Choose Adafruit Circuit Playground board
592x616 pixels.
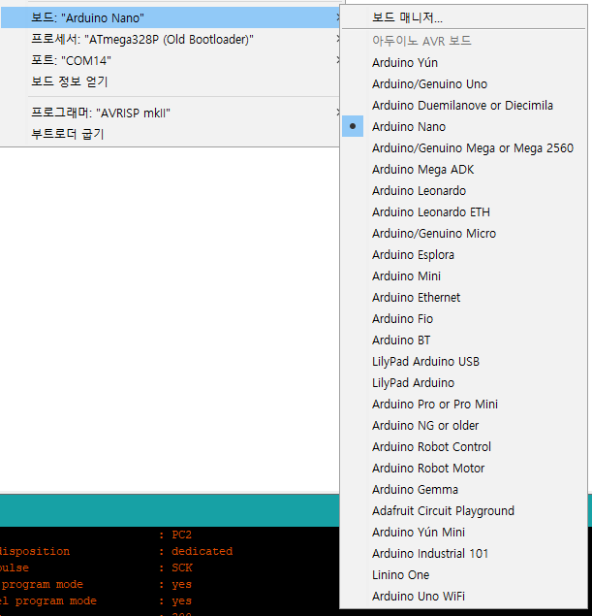point(464,510)
